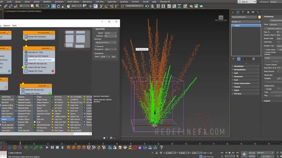
Task: Select Delete operator in the depot list
Action: 7,119
